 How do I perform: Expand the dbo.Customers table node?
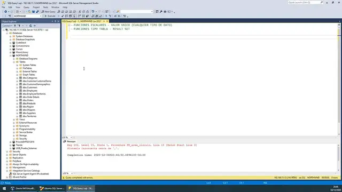pyautogui.click(x=17, y=87)
